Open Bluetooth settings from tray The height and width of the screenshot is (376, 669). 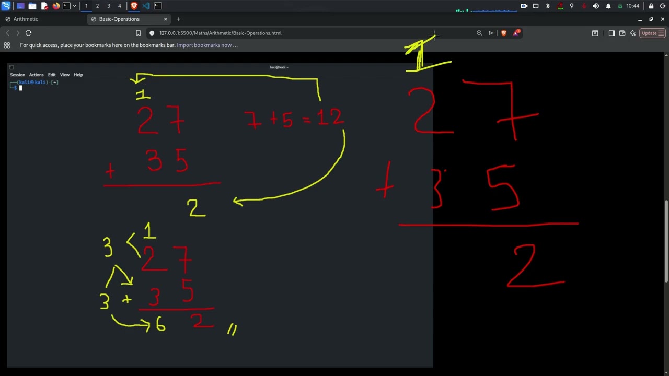[548, 6]
